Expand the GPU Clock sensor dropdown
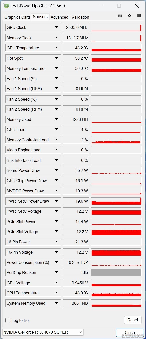146x339 pixels. [x=56, y=27]
